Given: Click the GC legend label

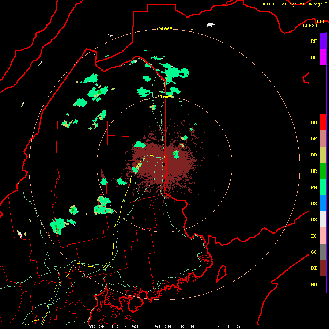Looking at the screenshot, I should (x=314, y=252).
